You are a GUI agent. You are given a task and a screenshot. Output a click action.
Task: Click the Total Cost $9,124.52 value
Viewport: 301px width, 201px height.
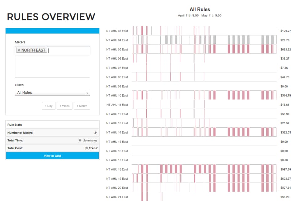[91, 148]
